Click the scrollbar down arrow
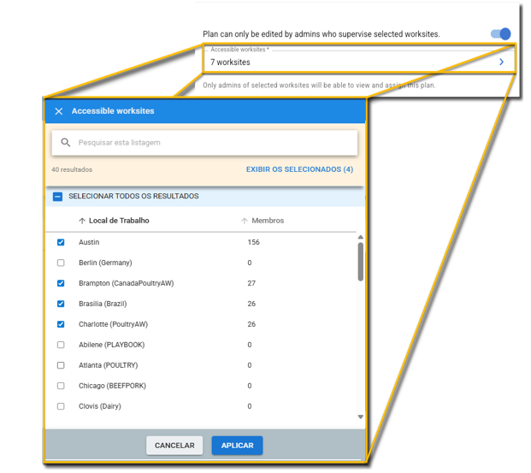Screen dimensions: 531x473 point(361,417)
